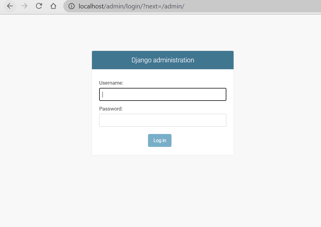The image size is (321, 227).
Task: Click the Log in button
Action: pos(160,141)
